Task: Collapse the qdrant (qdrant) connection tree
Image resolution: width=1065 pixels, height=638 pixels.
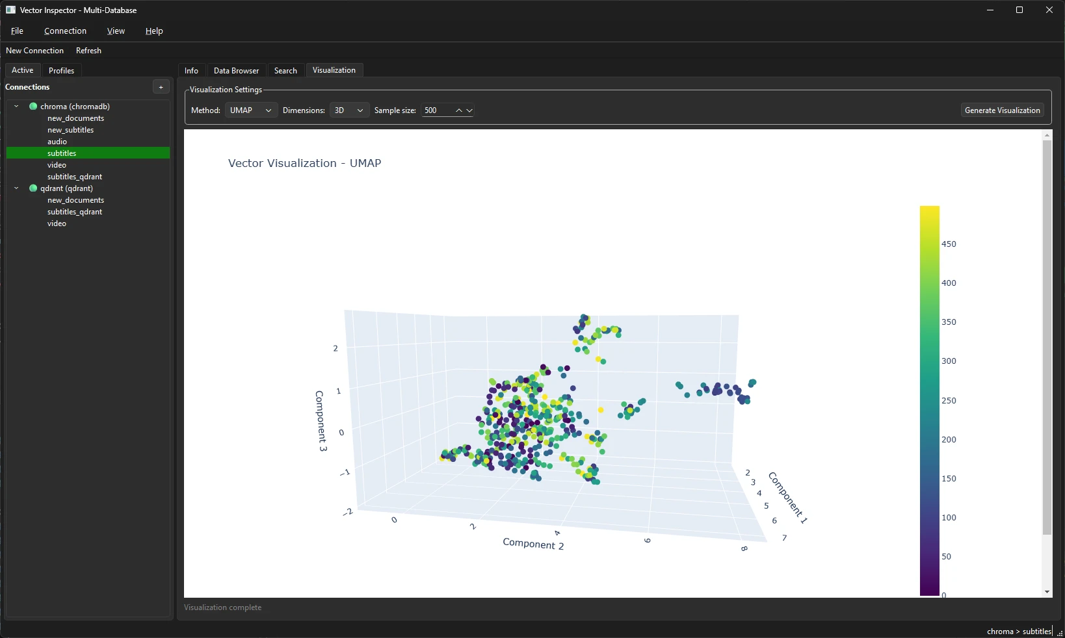Action: [16, 188]
